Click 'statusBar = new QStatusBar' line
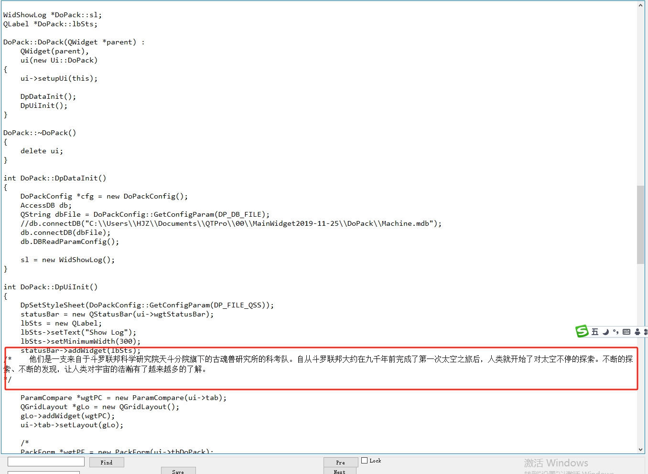The image size is (648, 474). coord(117,314)
